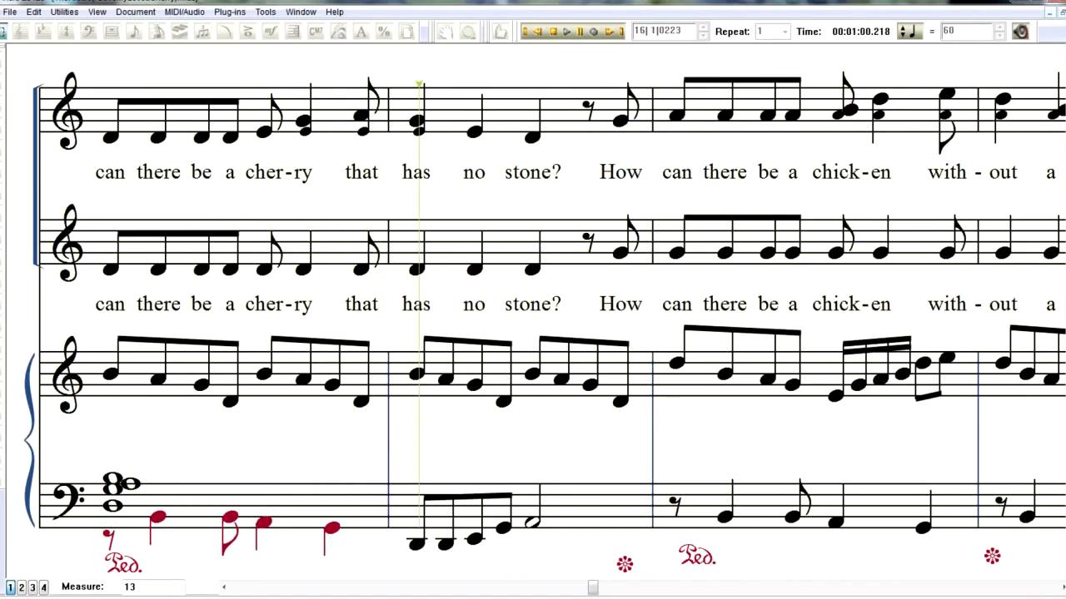Switch to layer 3
1066x599 pixels.
32,587
